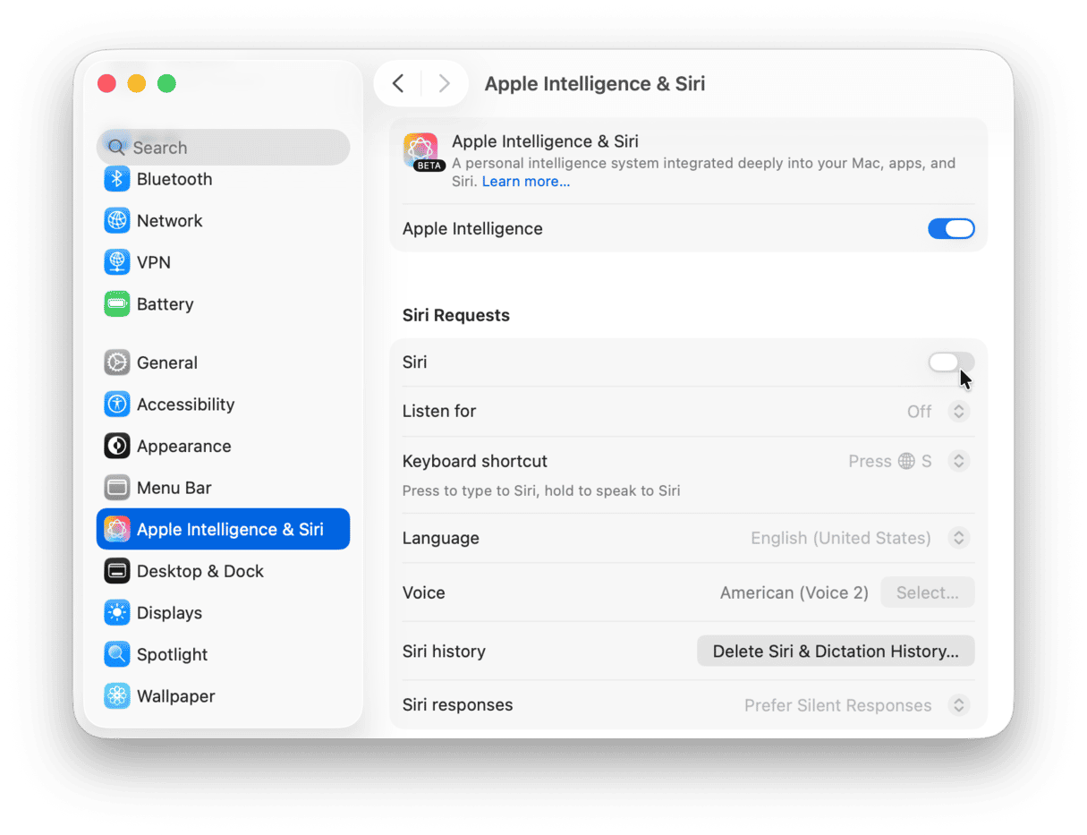Open the Listen for dropdown
The image size is (1087, 835).
(958, 412)
